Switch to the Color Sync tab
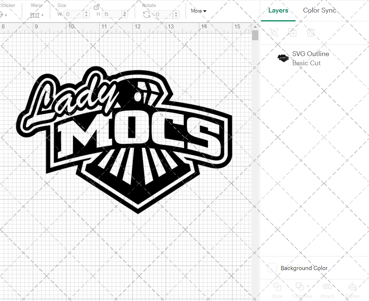This screenshot has height=301, width=369. (x=320, y=10)
